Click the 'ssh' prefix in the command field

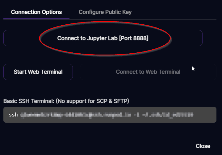13,115
